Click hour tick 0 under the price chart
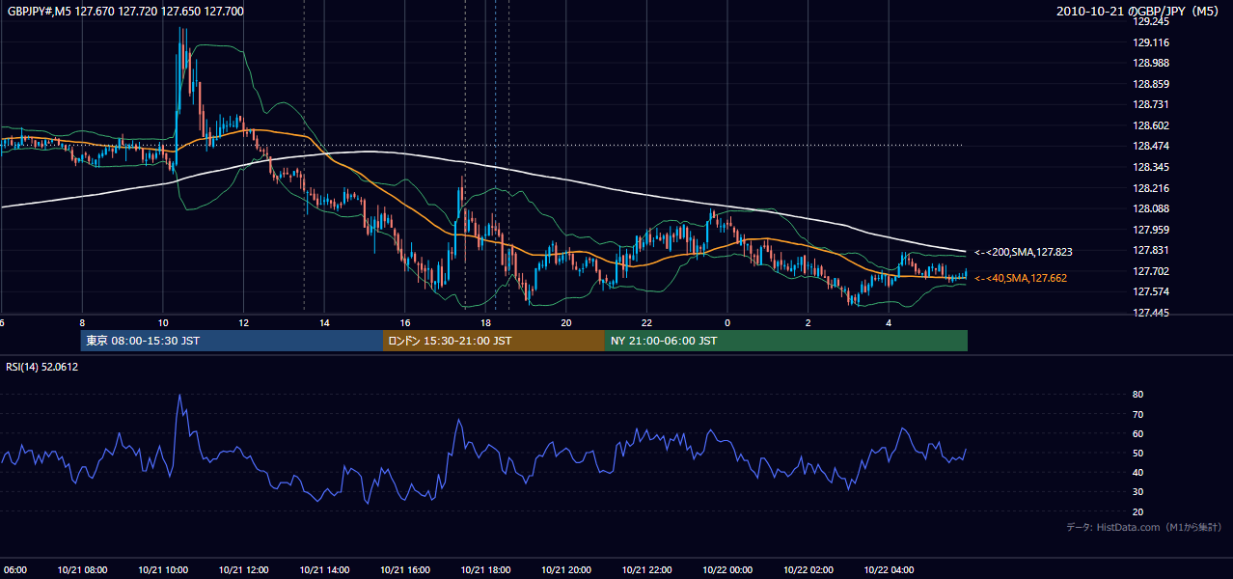The width and height of the screenshot is (1233, 579). pyautogui.click(x=727, y=322)
